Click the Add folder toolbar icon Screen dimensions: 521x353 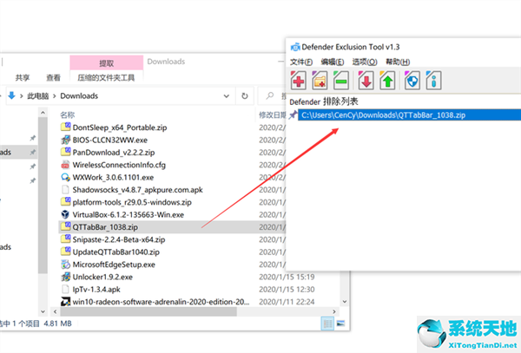click(x=320, y=81)
